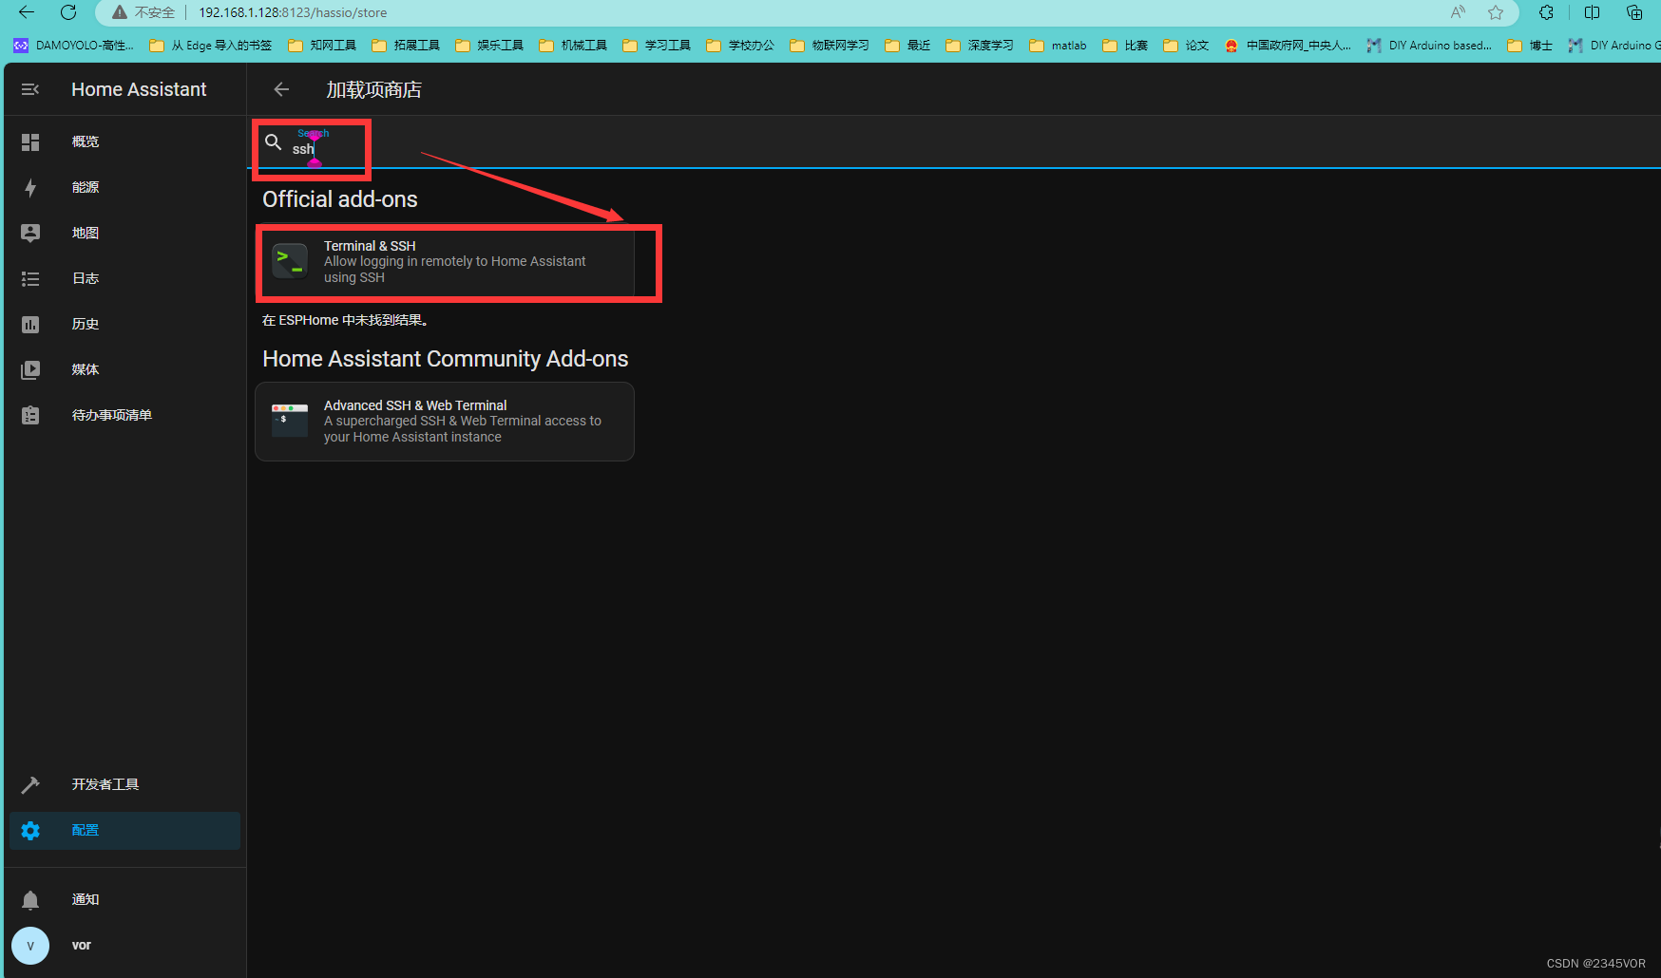Open the 拓展工具 bookmark folder
Image resolution: width=1661 pixels, height=978 pixels.
406,45
